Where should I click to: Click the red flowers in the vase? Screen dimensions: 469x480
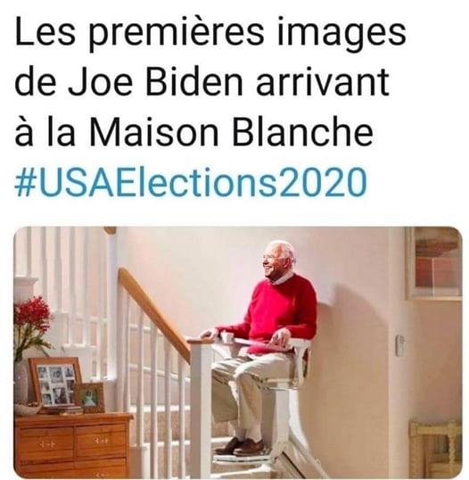[x=31, y=317]
